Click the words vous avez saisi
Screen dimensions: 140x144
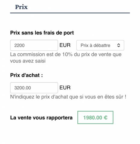point(28,61)
